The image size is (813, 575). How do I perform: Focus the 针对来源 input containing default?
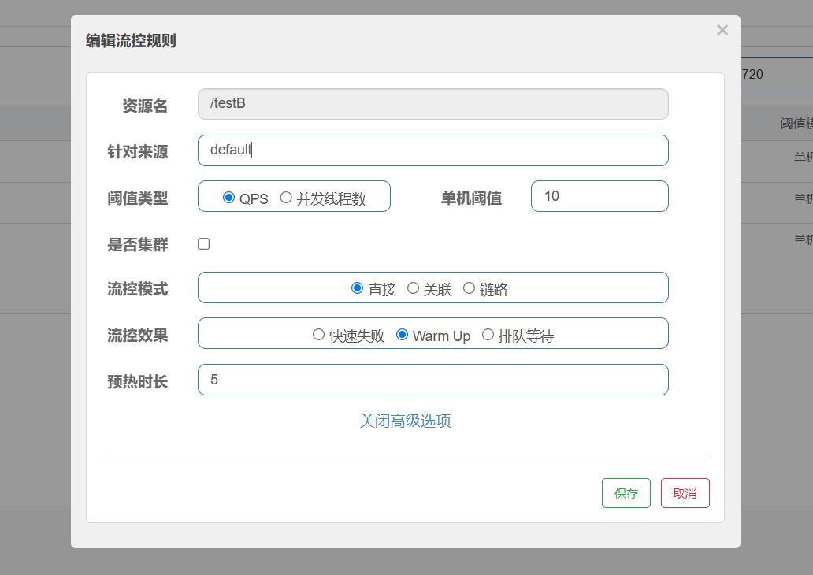tap(432, 150)
